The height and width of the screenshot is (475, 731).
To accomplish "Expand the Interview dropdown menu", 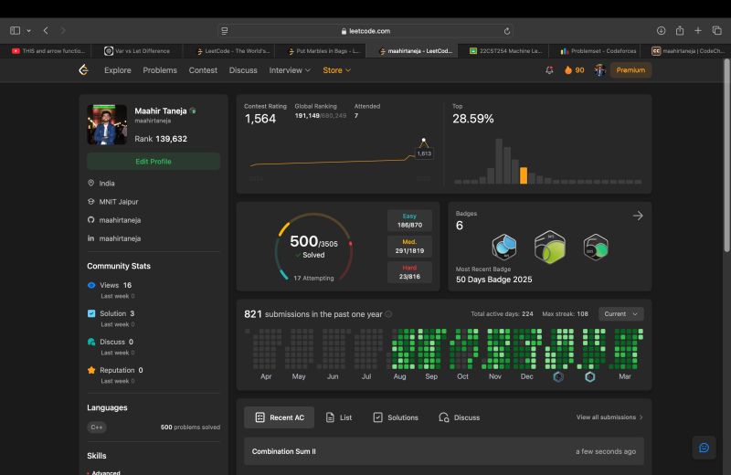I will (290, 70).
